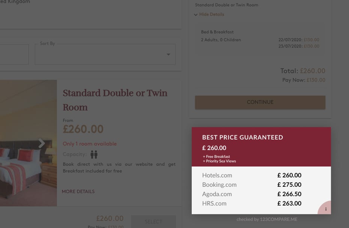This screenshot has height=228, width=349.
Task: Click the two-person capacity icon
Action: 94,154
